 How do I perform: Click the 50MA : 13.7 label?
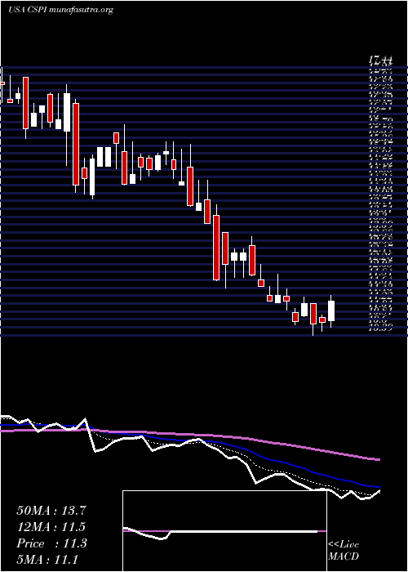point(51,511)
